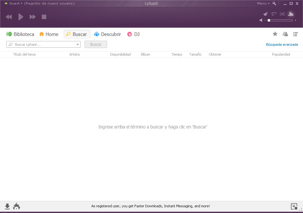Skip forward to the next track

[x=33, y=17]
